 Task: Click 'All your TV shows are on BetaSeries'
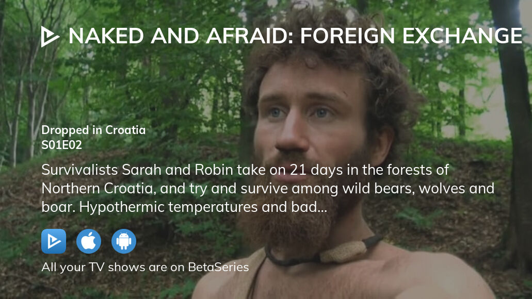(145, 267)
